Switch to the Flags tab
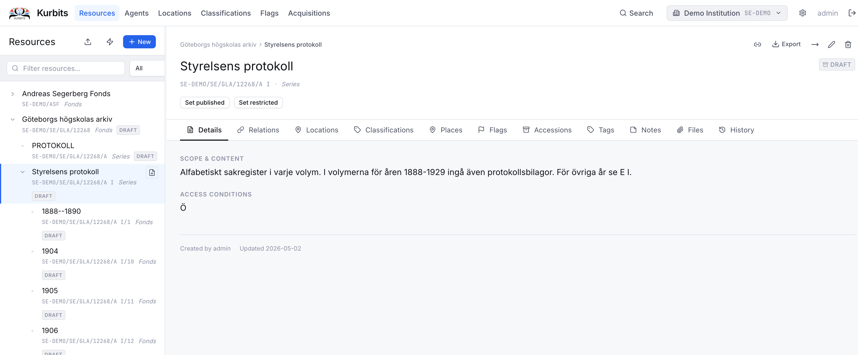Screen dimensions: 858x355 (x=492, y=130)
